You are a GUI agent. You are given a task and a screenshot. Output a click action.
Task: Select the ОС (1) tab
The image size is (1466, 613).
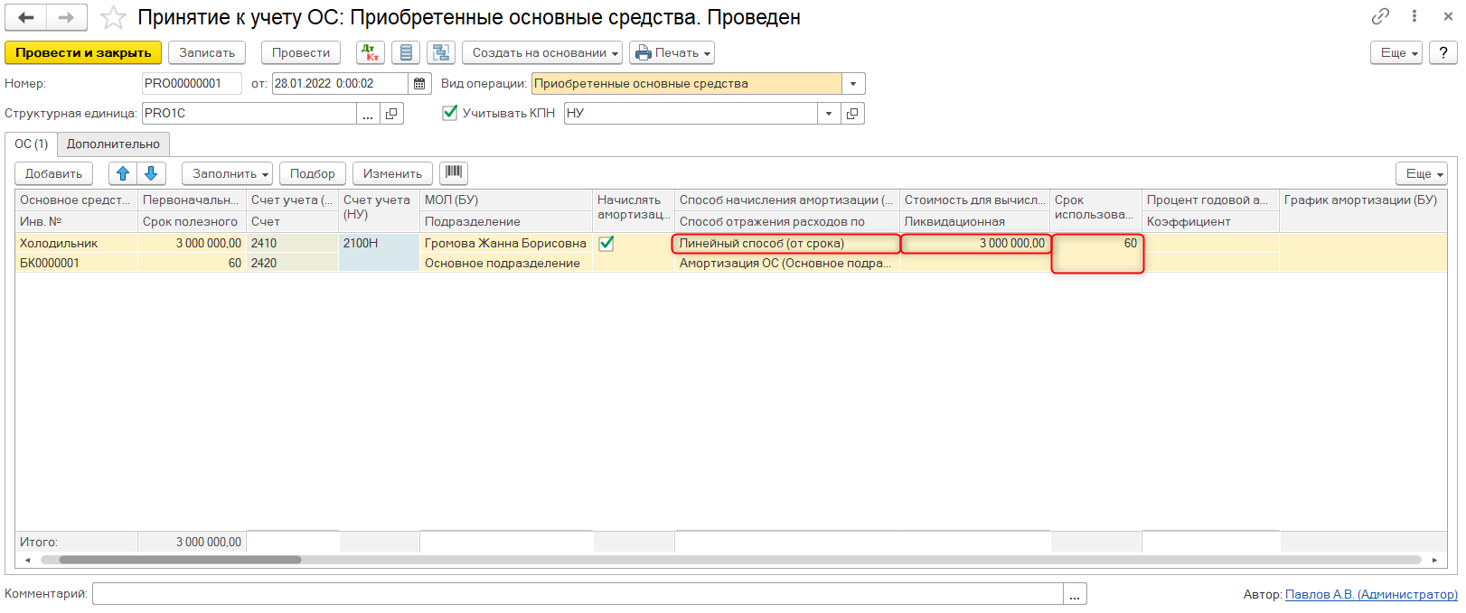coord(32,144)
